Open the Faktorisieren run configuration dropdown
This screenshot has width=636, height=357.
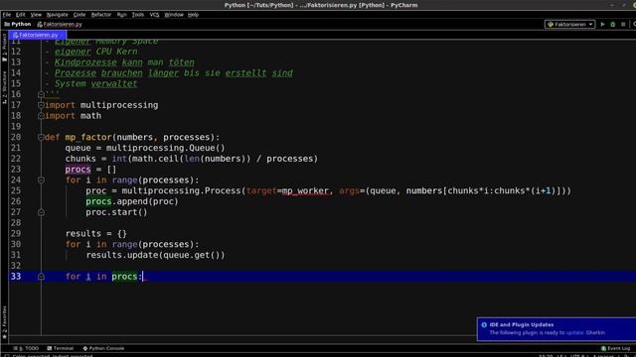[x=569, y=24]
